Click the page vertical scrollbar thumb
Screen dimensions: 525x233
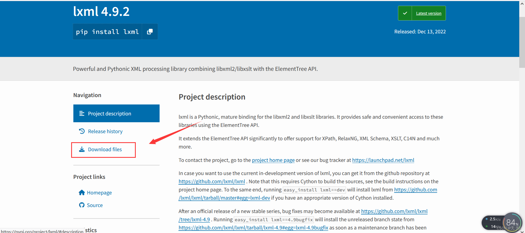(522, 41)
